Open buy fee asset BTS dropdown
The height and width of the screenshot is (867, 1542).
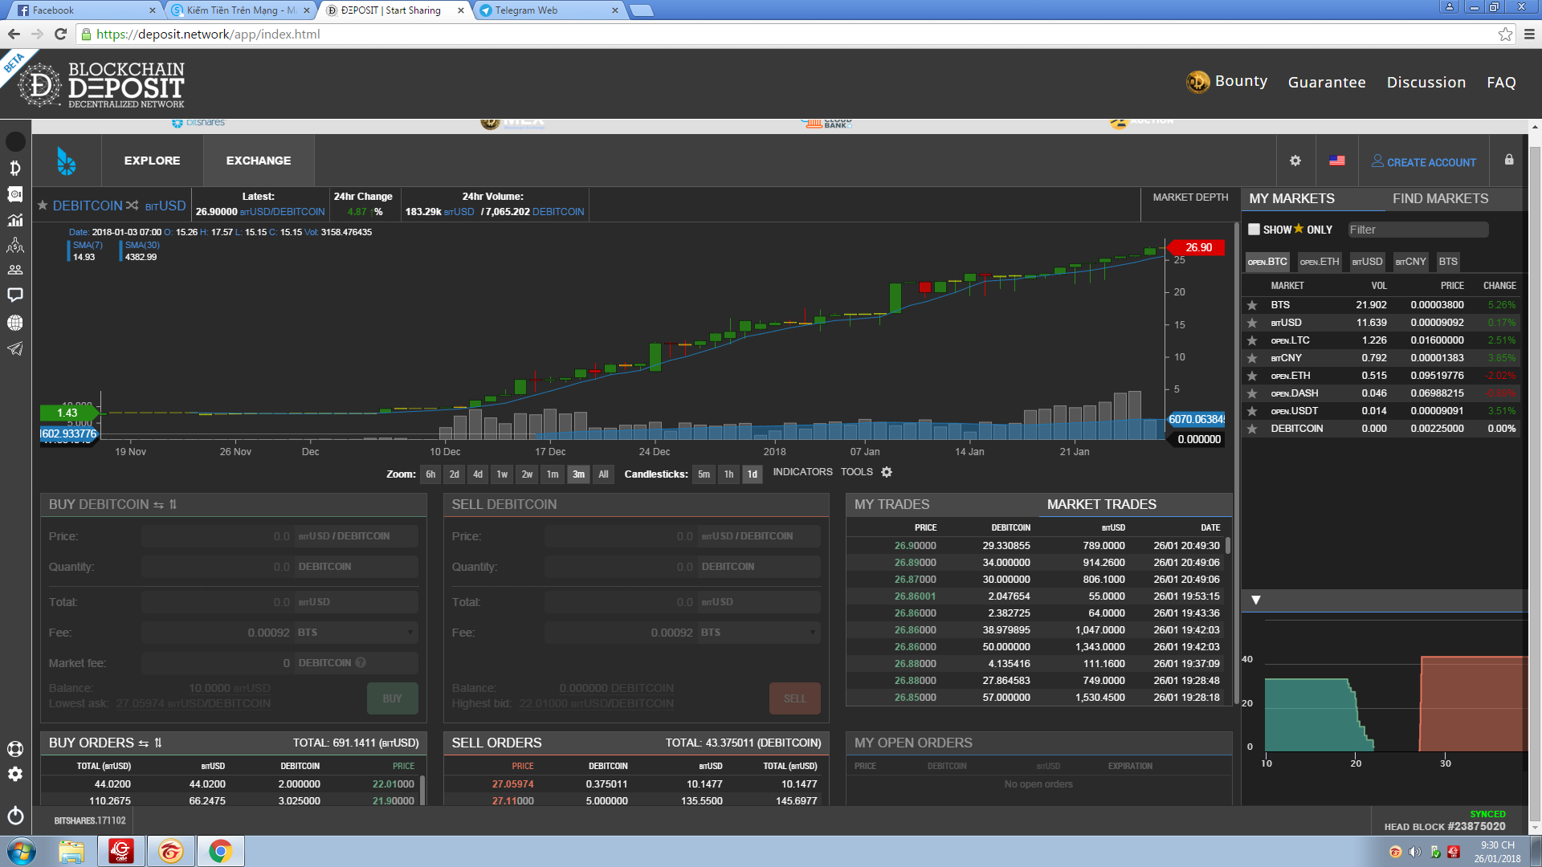(356, 633)
